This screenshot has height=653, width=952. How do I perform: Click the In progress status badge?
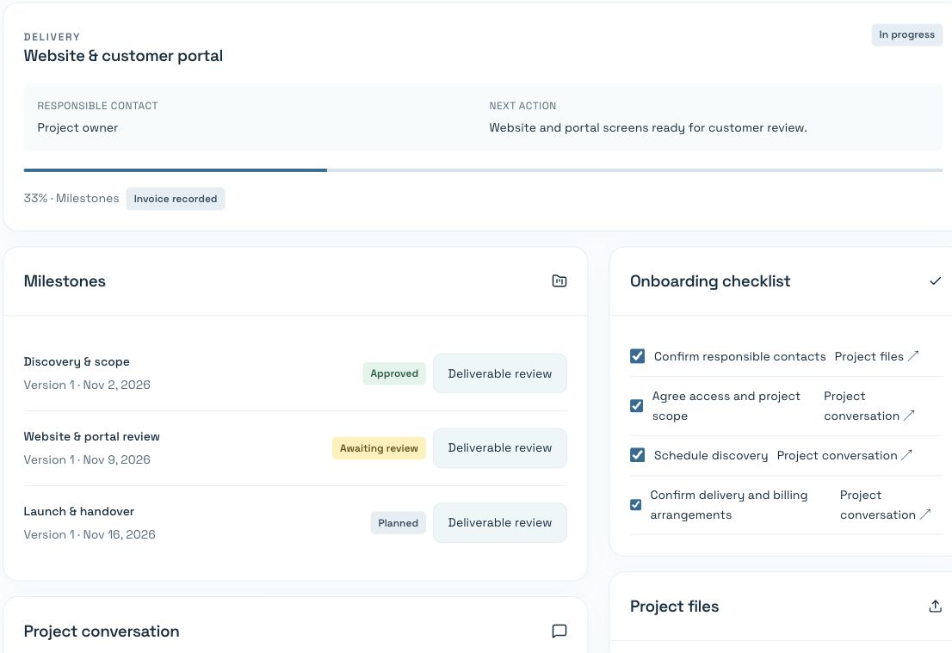pos(906,34)
